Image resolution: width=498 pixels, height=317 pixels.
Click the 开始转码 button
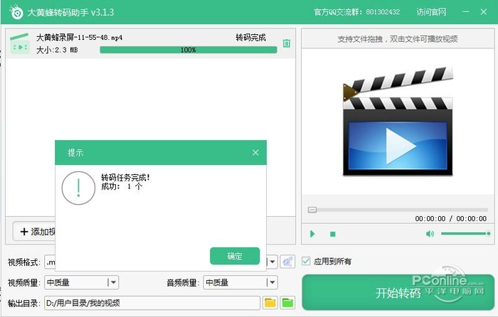click(398, 292)
